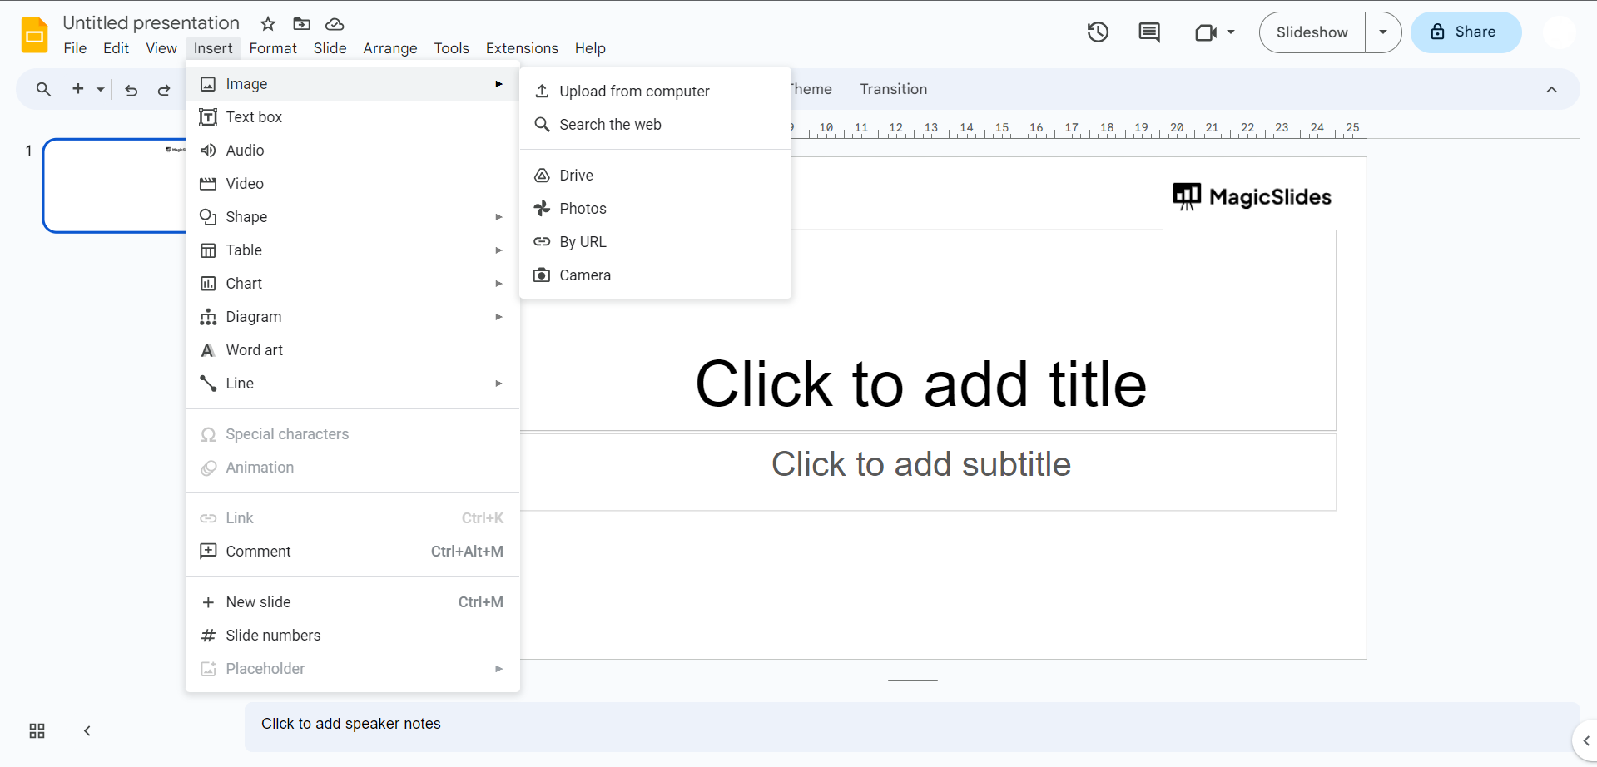Screen dimensions: 1597x767
Task: Star the Untitled presentation
Action: [268, 24]
